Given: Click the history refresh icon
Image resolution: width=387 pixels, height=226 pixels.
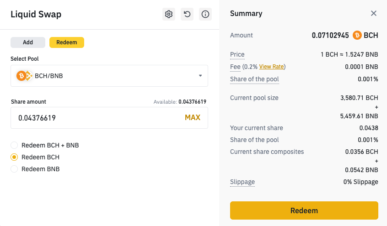Looking at the screenshot, I should pos(187,14).
